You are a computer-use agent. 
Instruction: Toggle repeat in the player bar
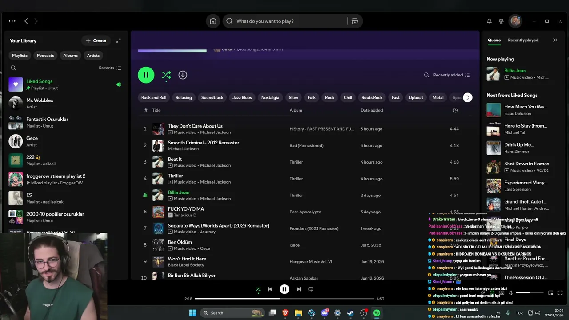(311, 289)
